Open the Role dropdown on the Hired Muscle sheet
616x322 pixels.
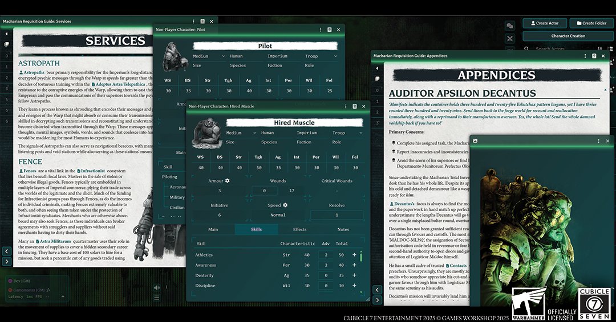(347, 133)
